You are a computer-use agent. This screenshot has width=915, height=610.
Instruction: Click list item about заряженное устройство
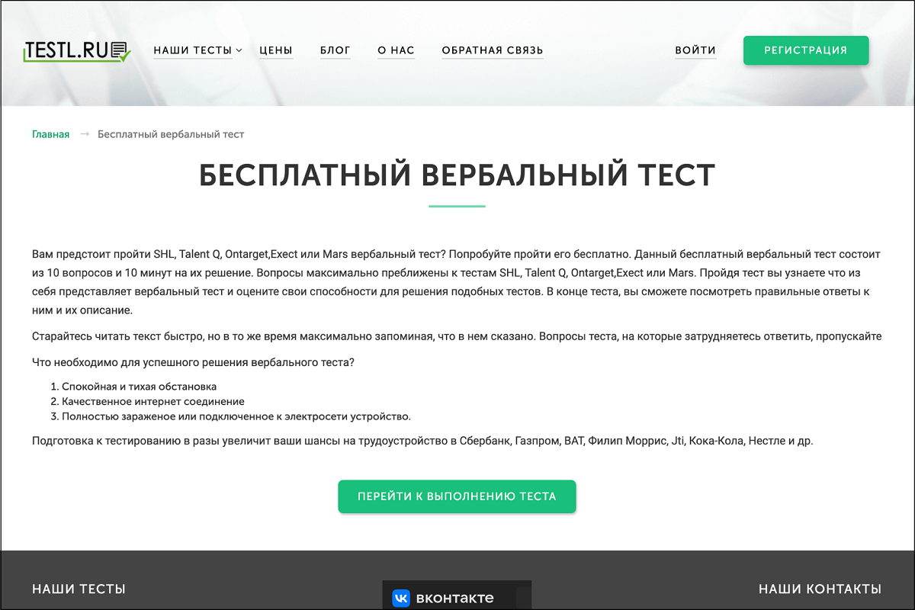(x=236, y=416)
